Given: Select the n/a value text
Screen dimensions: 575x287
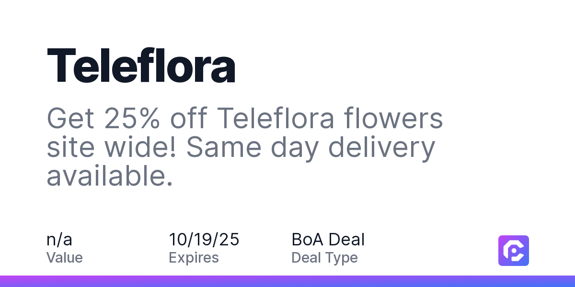Looking at the screenshot, I should [x=59, y=239].
